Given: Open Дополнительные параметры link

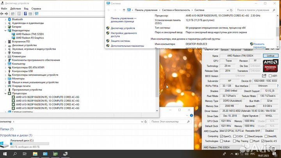Looking at the screenshot, I should pyautogui.click(x=127, y=46).
